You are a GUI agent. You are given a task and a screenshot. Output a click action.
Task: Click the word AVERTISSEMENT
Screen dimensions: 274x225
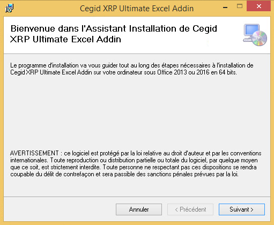[x=34, y=153]
